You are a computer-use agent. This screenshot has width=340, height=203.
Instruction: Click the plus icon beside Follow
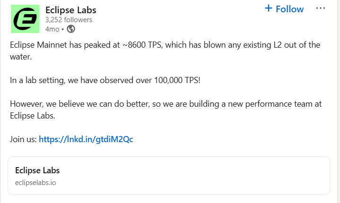(269, 8)
